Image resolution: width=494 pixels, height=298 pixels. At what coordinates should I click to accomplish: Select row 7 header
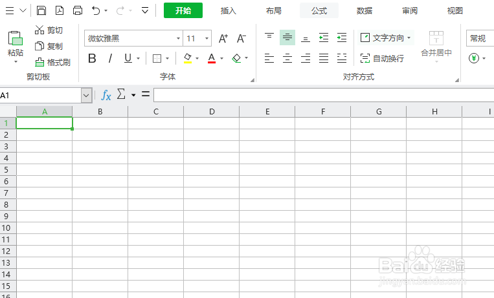coord(8,193)
